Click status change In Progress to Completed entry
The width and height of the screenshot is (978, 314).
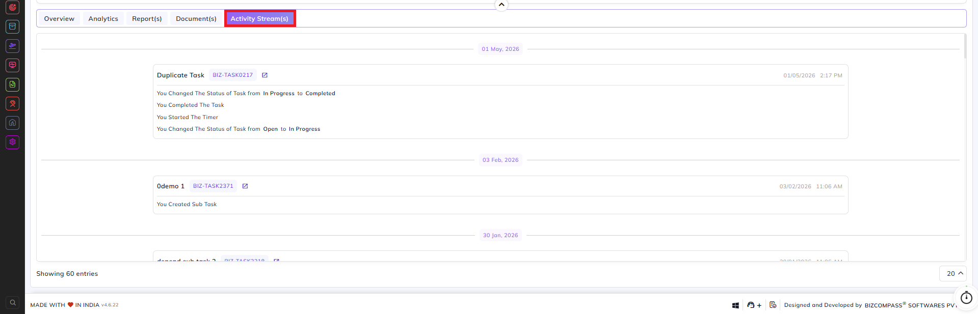click(246, 93)
